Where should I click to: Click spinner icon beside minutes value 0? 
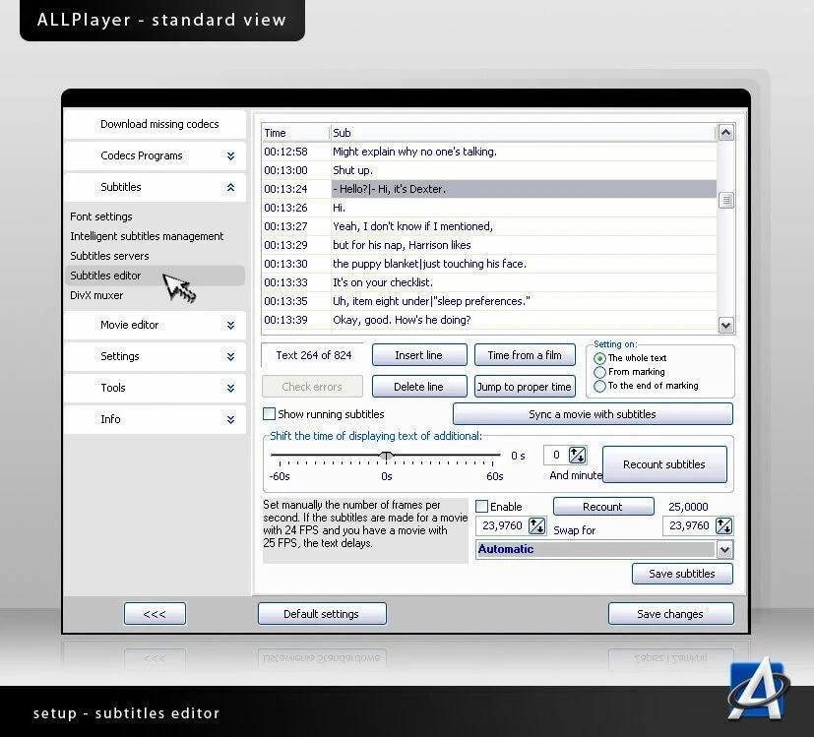coord(577,456)
